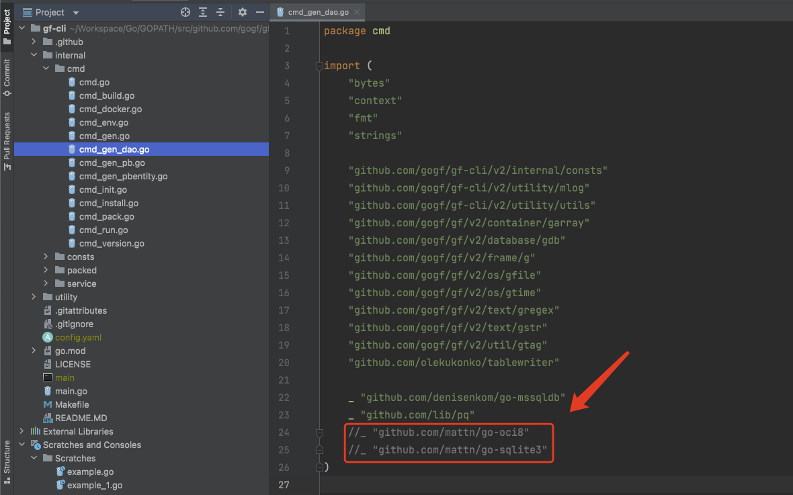Collapse the cmd folder
The image size is (793, 495).
coord(46,69)
